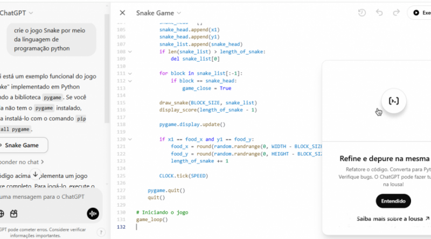Click line number 132 in gutter

(121, 227)
